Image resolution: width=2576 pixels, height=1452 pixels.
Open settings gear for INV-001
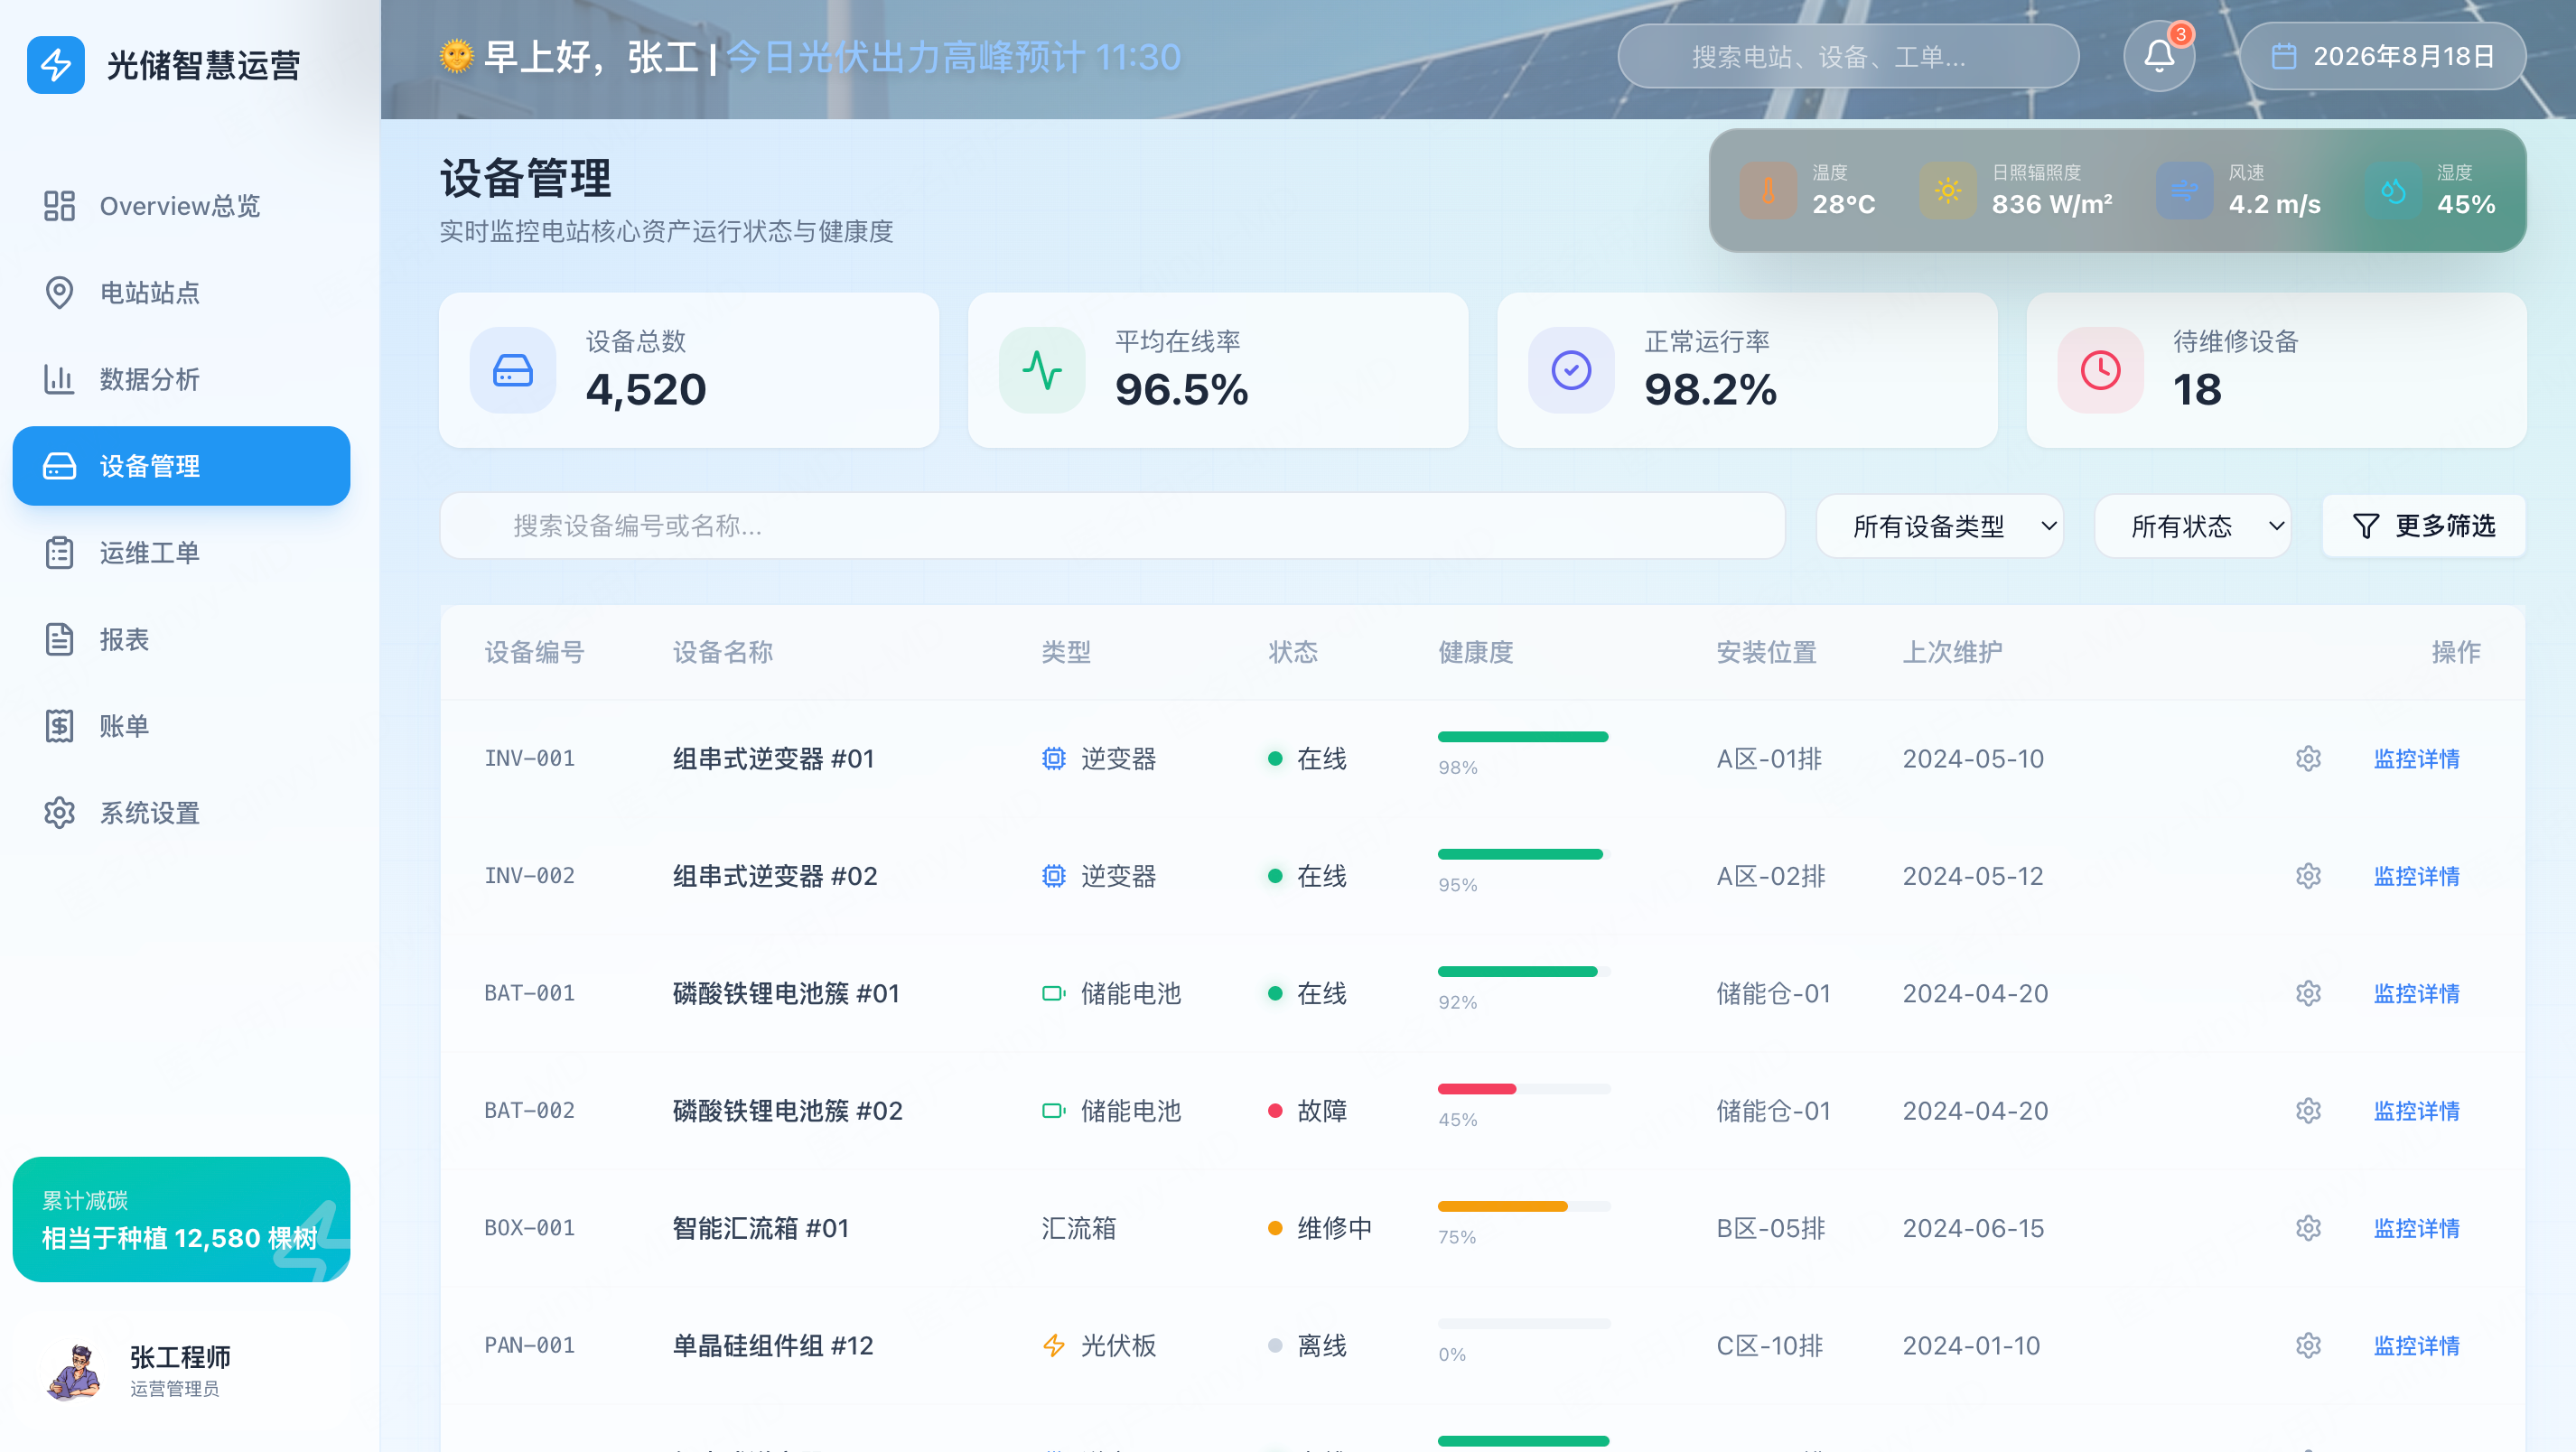click(2308, 758)
